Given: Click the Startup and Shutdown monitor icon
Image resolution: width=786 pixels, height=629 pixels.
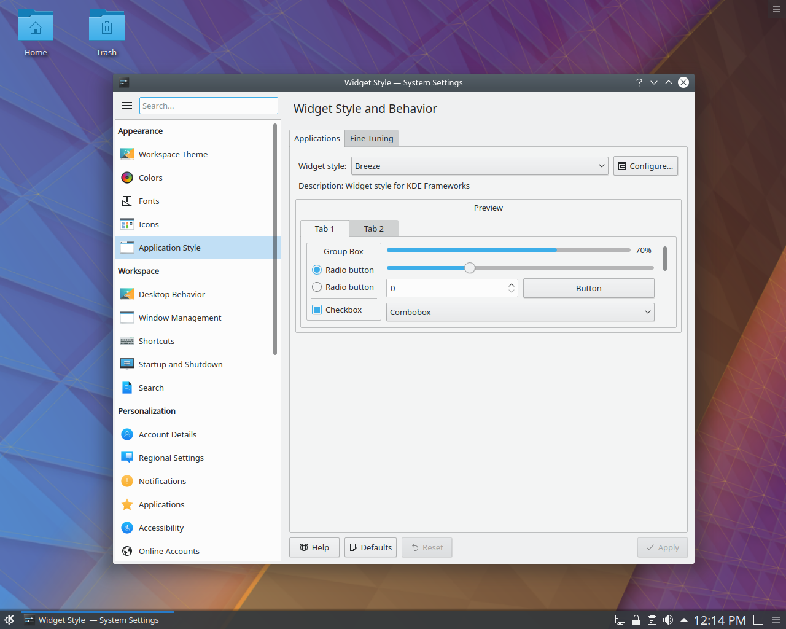Looking at the screenshot, I should pyautogui.click(x=127, y=364).
